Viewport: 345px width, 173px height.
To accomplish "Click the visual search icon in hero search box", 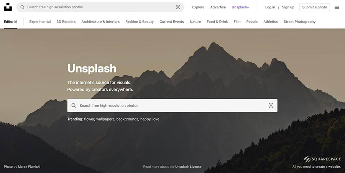I will click(271, 106).
